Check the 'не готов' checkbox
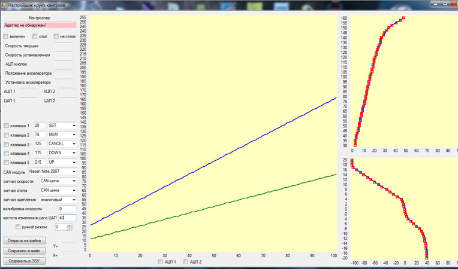The height and width of the screenshot is (269, 458). [x=56, y=37]
